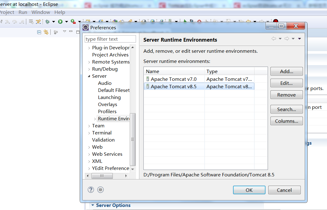Image resolution: width=327 pixels, height=210 pixels.
Task: Click the Type column header
Action: tap(229, 71)
